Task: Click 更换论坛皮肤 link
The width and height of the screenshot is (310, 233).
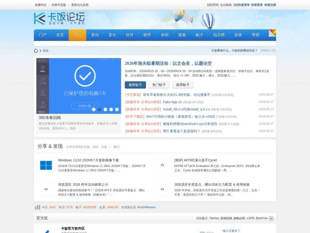Action: 80,5
